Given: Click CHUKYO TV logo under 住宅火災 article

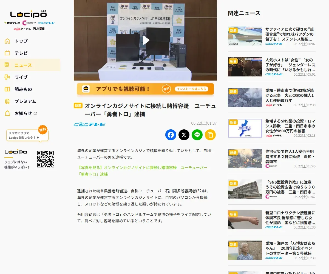Looking at the screenshot, I should pos(271,166).
